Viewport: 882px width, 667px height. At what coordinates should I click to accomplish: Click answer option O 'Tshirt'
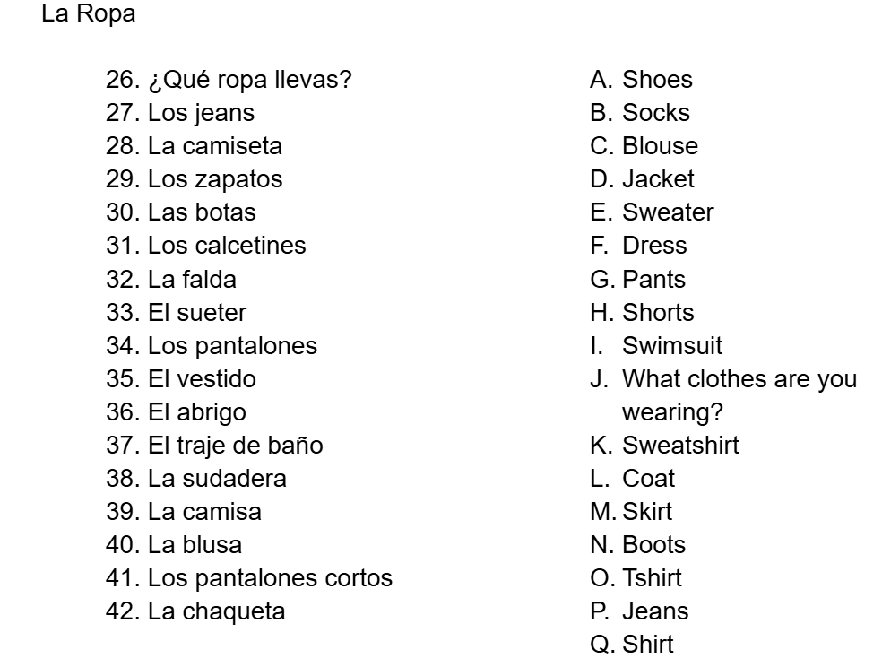tap(652, 577)
